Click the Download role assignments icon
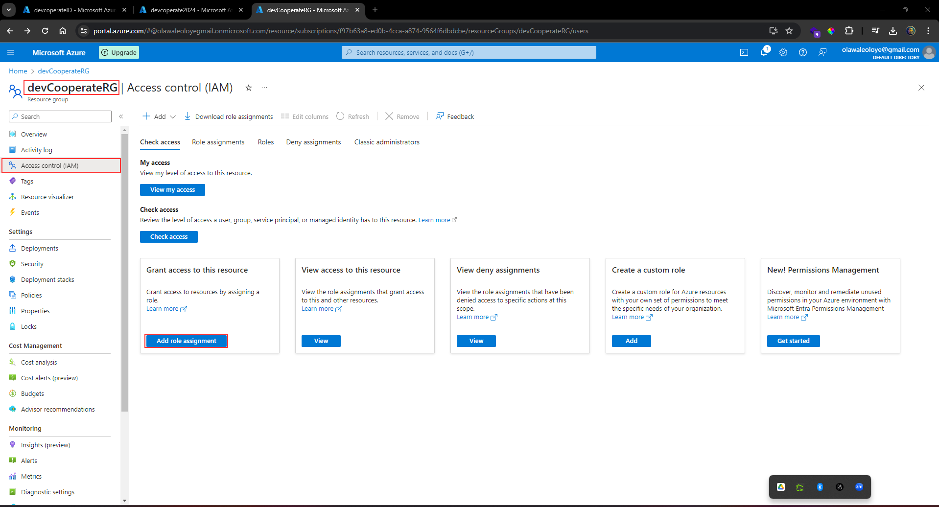The height and width of the screenshot is (507, 939). 188,116
